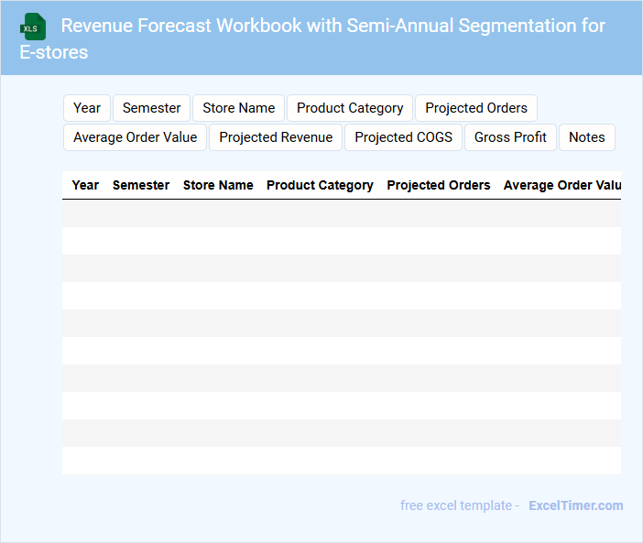Select the Semester tag button
The width and height of the screenshot is (643, 543).
tap(151, 108)
